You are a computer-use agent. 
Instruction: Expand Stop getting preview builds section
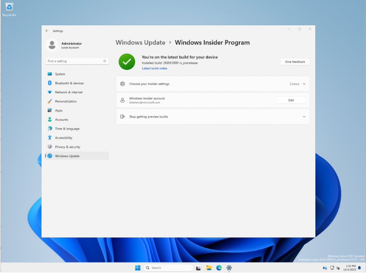click(x=304, y=117)
